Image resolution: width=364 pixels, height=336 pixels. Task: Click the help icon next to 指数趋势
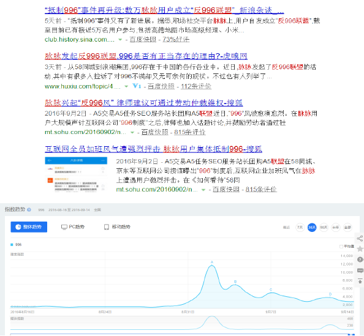click(x=29, y=210)
